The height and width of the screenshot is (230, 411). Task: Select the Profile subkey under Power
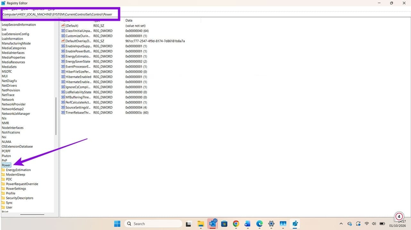coord(11,193)
